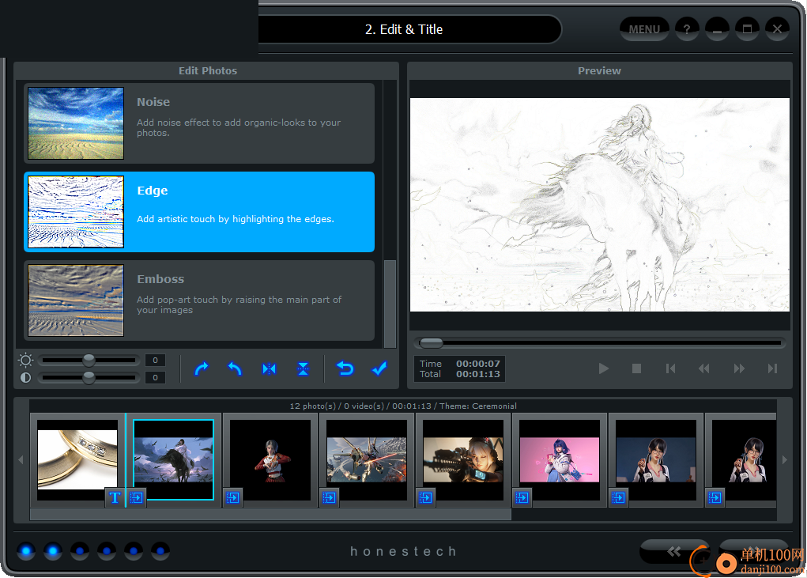
Task: Click the contrast slider handle
Action: tap(89, 378)
